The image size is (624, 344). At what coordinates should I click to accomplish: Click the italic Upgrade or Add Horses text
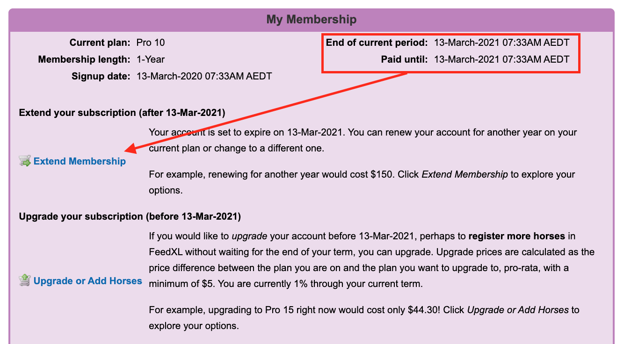[518, 309]
